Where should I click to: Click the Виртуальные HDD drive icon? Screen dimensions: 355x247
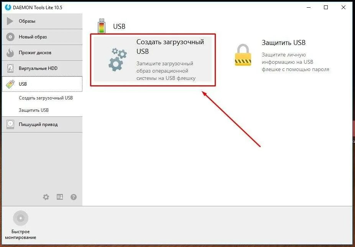(10, 68)
